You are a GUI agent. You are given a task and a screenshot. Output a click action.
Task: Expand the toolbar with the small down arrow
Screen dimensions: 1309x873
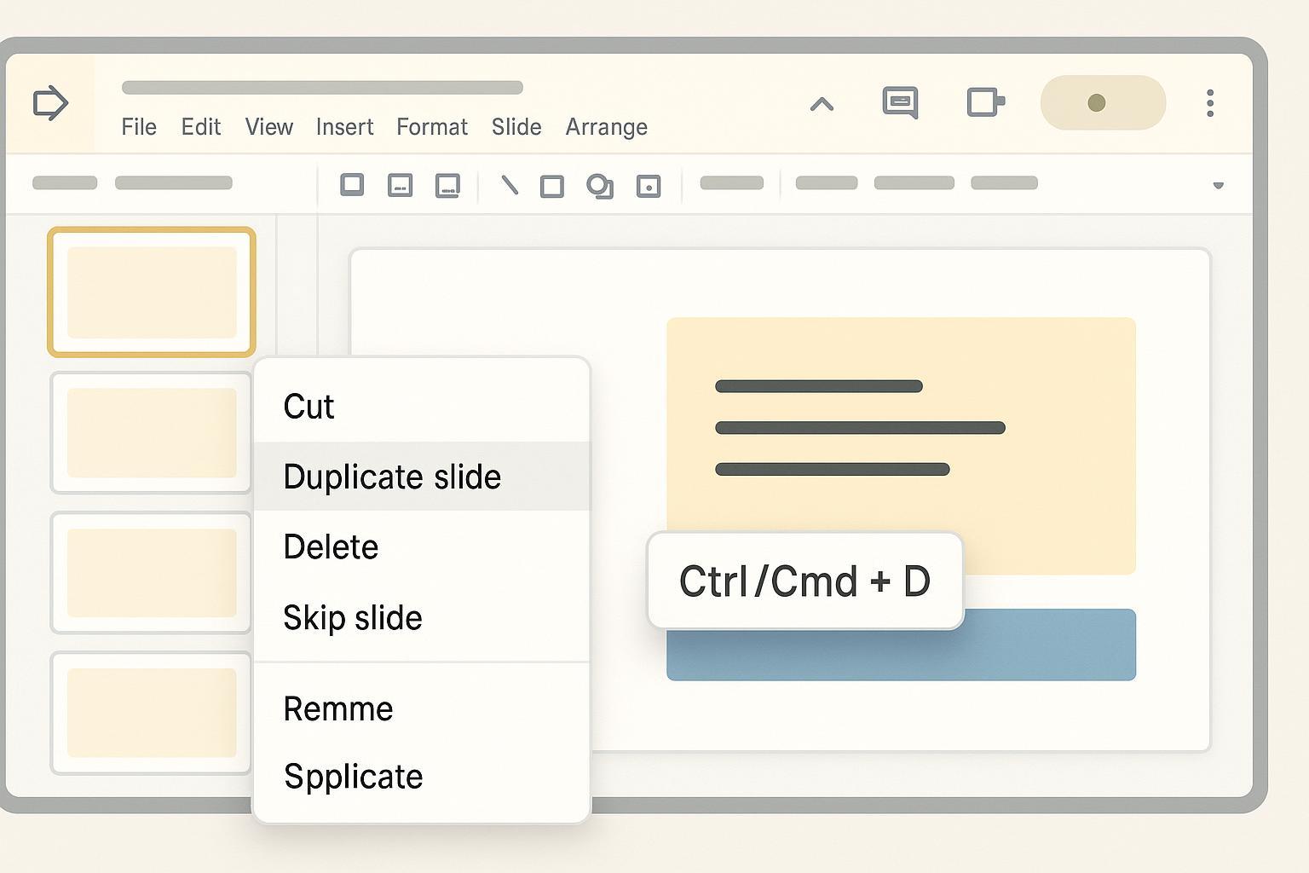pos(1218,185)
